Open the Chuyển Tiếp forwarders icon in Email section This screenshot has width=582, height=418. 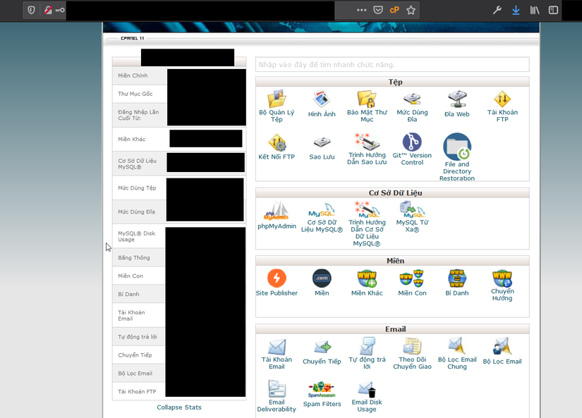(x=322, y=348)
